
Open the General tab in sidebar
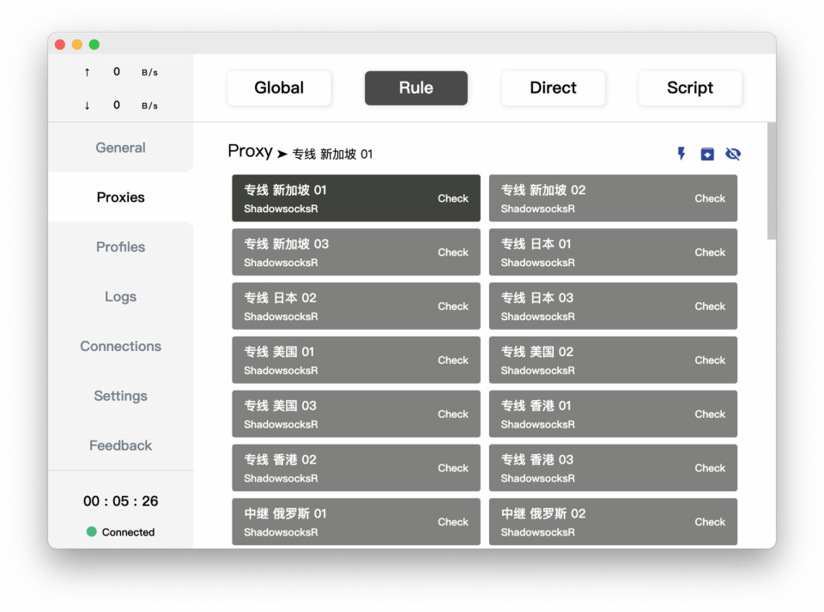tap(120, 148)
